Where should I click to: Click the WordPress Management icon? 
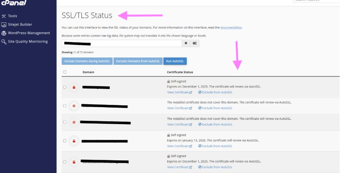[x=4, y=33]
